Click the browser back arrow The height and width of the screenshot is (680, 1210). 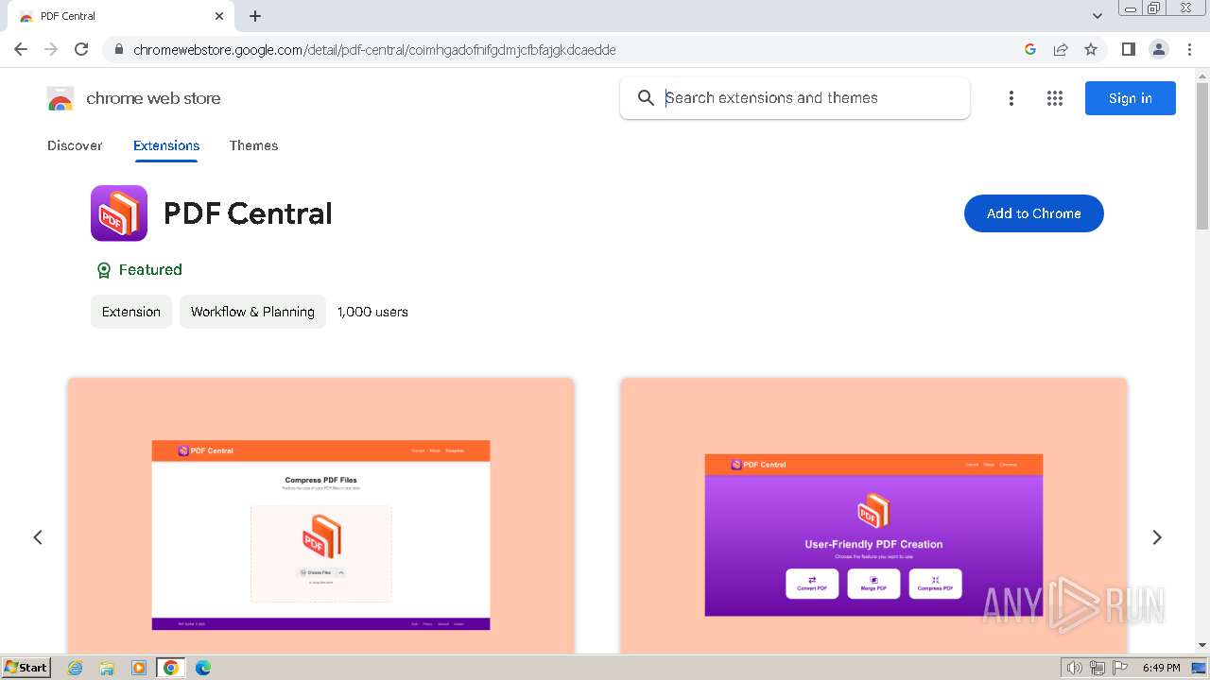tap(21, 49)
